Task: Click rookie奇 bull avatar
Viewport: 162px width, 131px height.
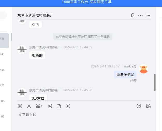Action: click(144, 69)
